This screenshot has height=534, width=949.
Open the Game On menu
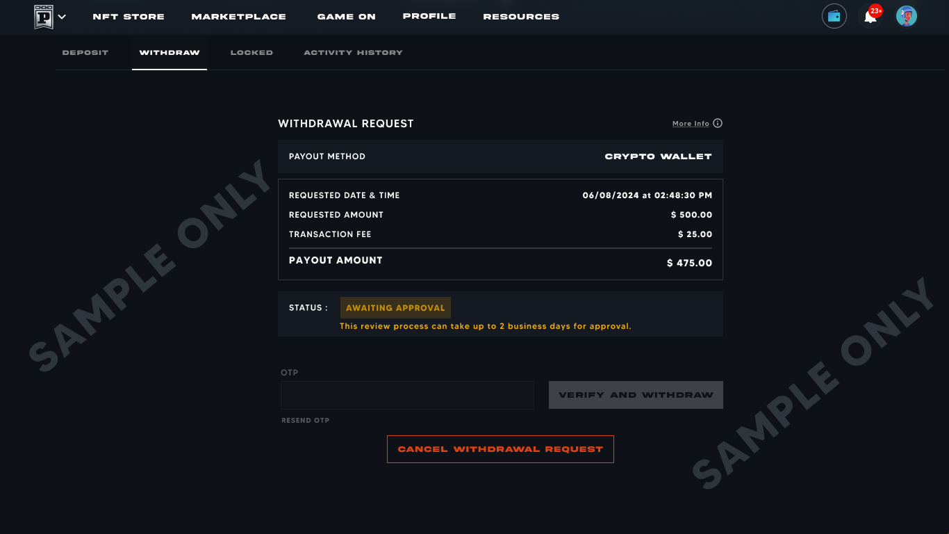[x=346, y=17]
